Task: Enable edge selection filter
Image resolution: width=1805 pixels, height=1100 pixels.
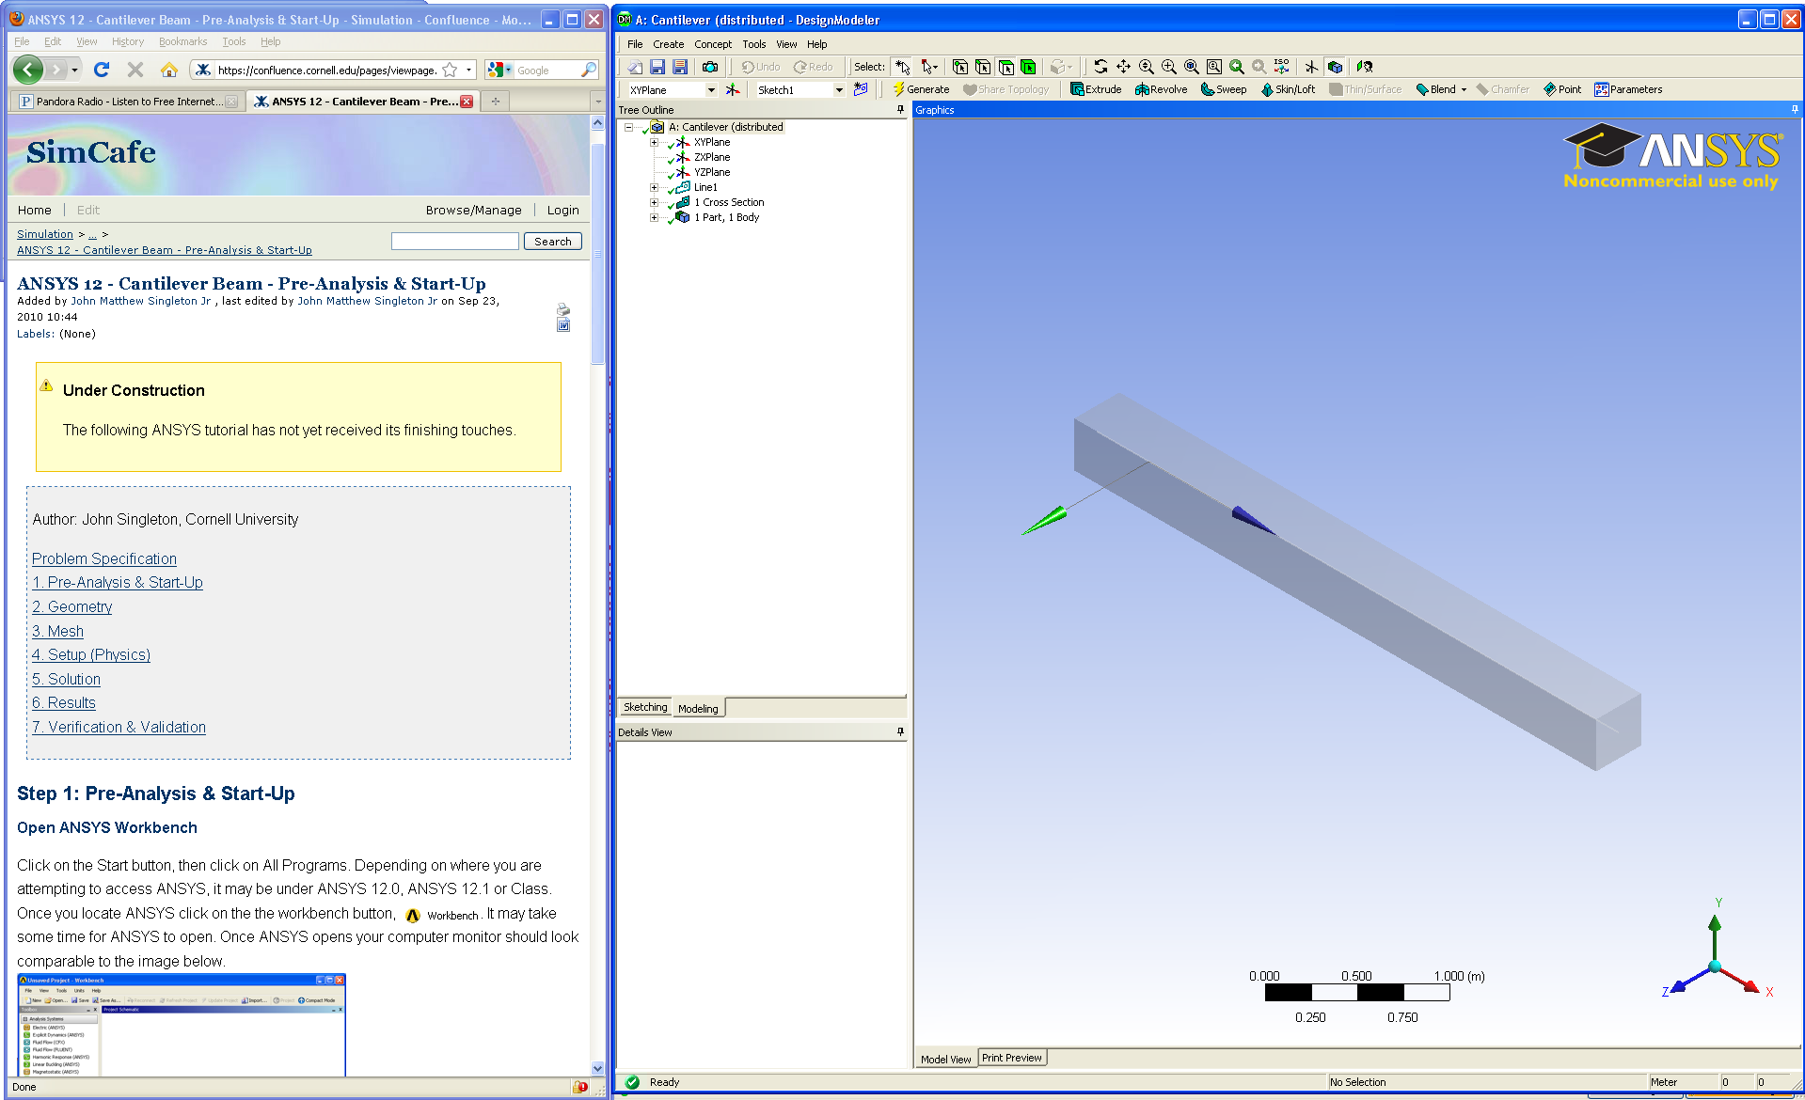Action: [983, 67]
